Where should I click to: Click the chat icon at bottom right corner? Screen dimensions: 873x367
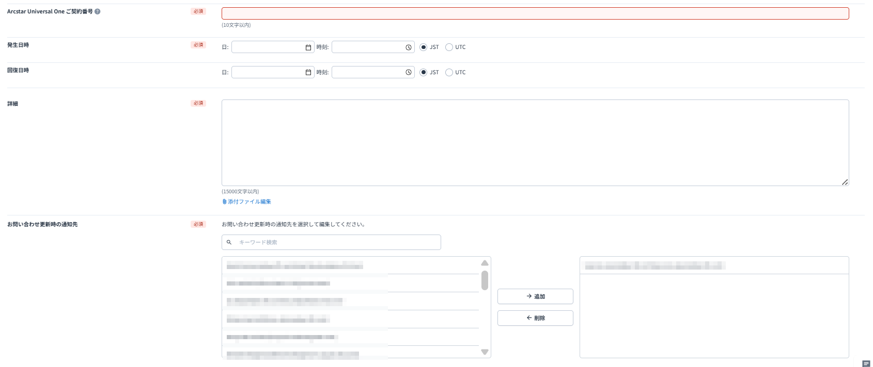(x=866, y=363)
